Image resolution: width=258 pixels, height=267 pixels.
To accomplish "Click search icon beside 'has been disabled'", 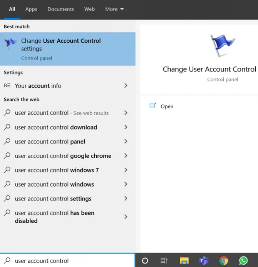I will 7,213.
